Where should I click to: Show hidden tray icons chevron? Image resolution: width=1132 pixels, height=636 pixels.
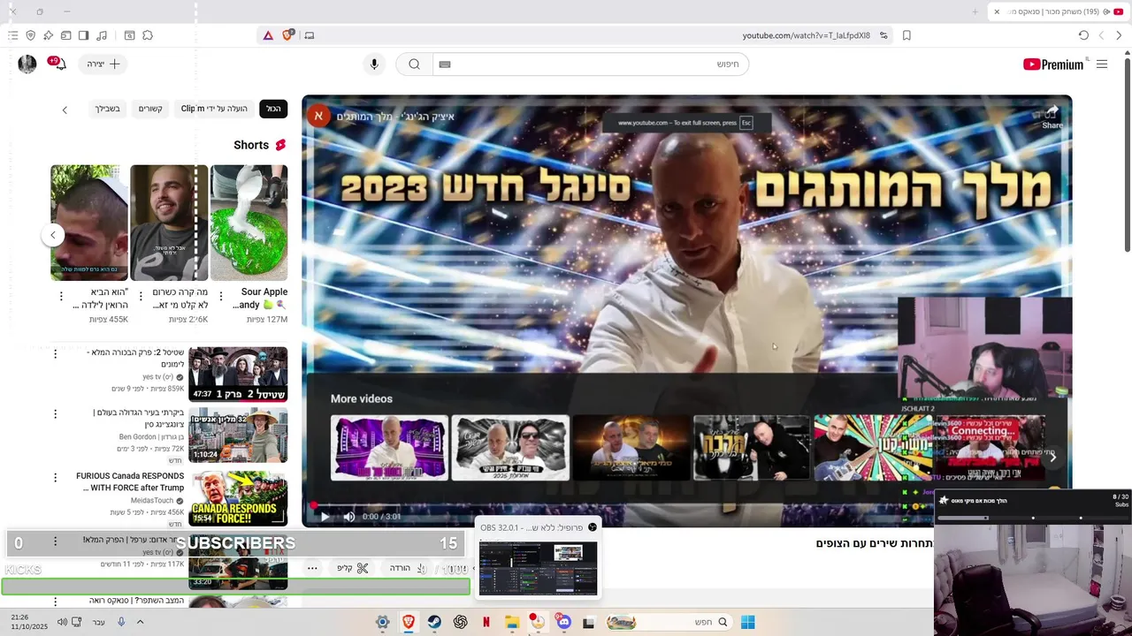tap(140, 622)
